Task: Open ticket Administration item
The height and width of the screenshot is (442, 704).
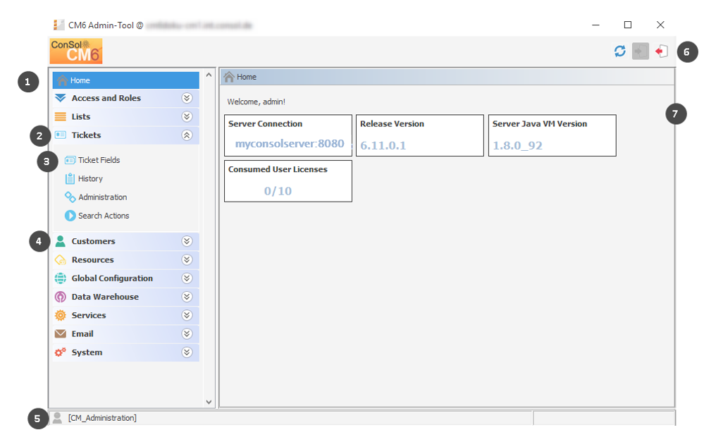Action: [x=101, y=197]
